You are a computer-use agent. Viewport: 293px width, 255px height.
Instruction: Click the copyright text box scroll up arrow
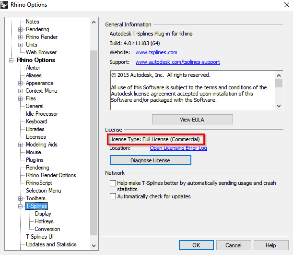click(279, 75)
